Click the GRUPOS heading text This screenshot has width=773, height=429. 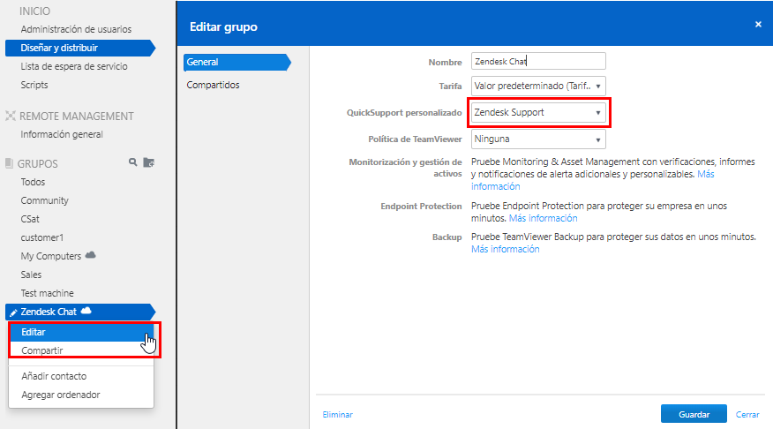tap(37, 163)
